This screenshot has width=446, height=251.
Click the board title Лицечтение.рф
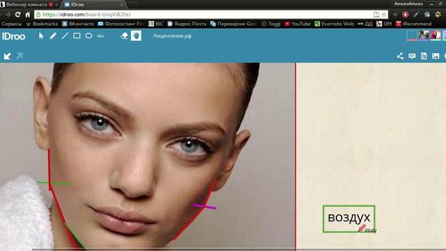(x=172, y=36)
